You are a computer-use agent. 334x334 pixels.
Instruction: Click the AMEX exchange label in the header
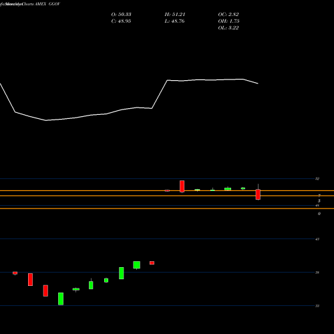click(40, 4)
